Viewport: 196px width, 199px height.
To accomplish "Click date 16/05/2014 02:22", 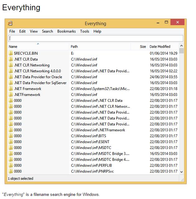I will tap(164, 71).
